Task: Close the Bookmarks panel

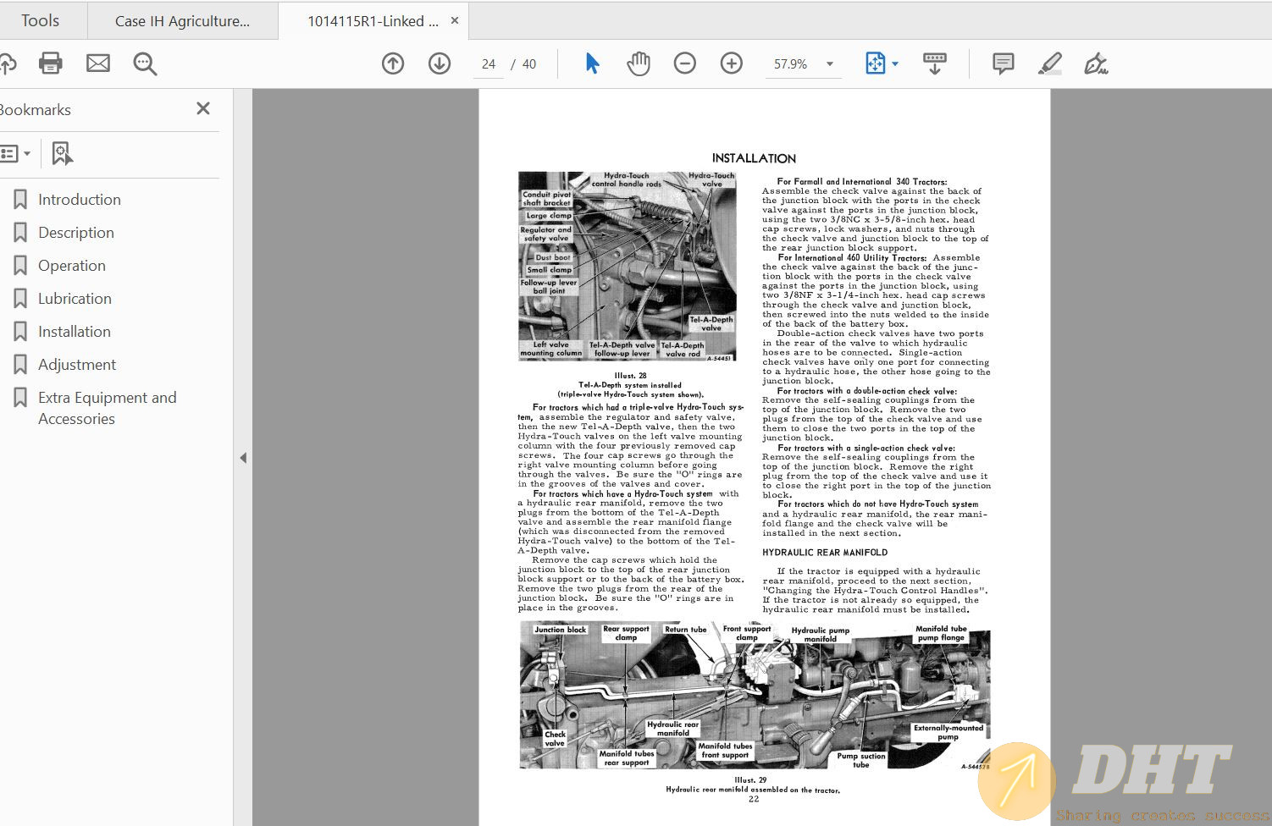Action: tap(203, 108)
